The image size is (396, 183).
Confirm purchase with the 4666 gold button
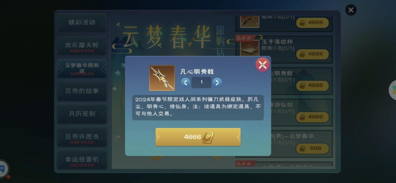[198, 137]
